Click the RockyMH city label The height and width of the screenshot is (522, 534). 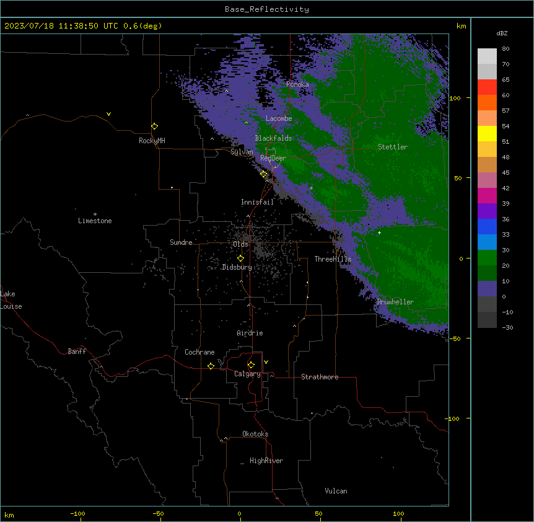[152, 141]
